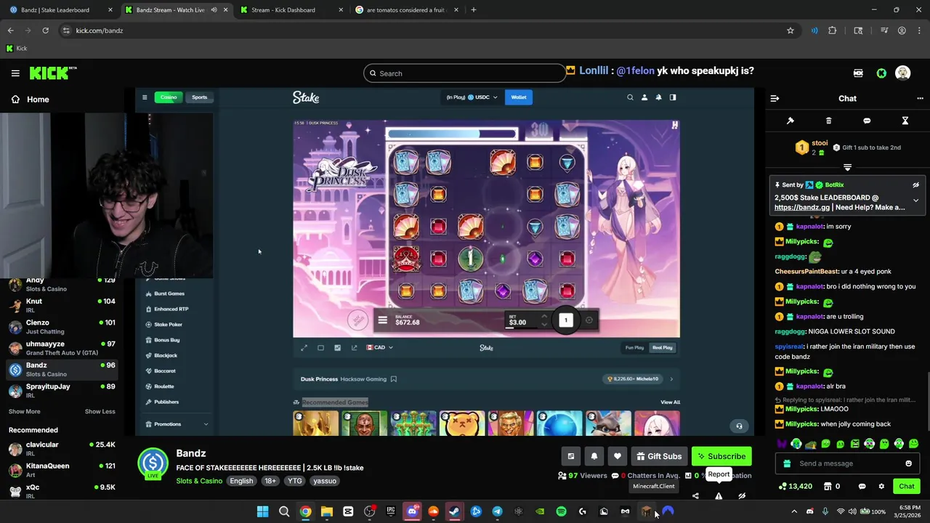This screenshot has width=930, height=523.
Task: Open Knut channel in the sidebar
Action: [x=62, y=305]
